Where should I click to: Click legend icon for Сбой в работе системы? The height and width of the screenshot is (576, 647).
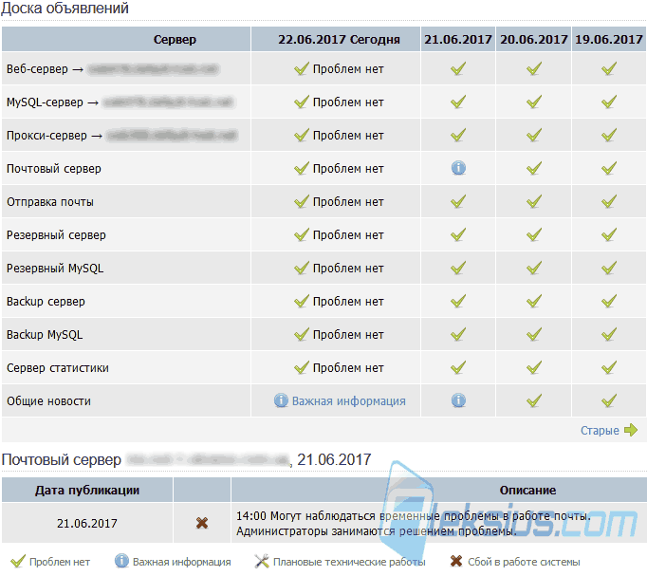coord(456,561)
